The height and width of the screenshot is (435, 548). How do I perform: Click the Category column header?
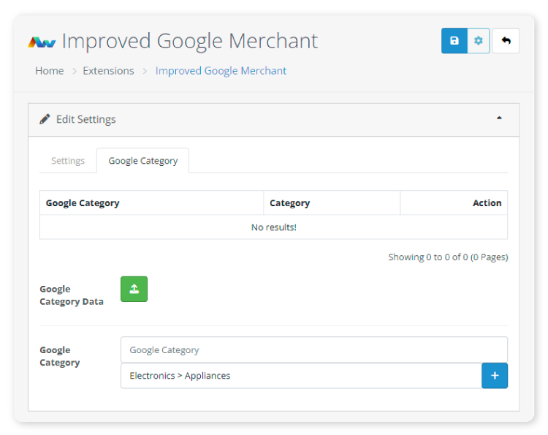[x=290, y=203]
